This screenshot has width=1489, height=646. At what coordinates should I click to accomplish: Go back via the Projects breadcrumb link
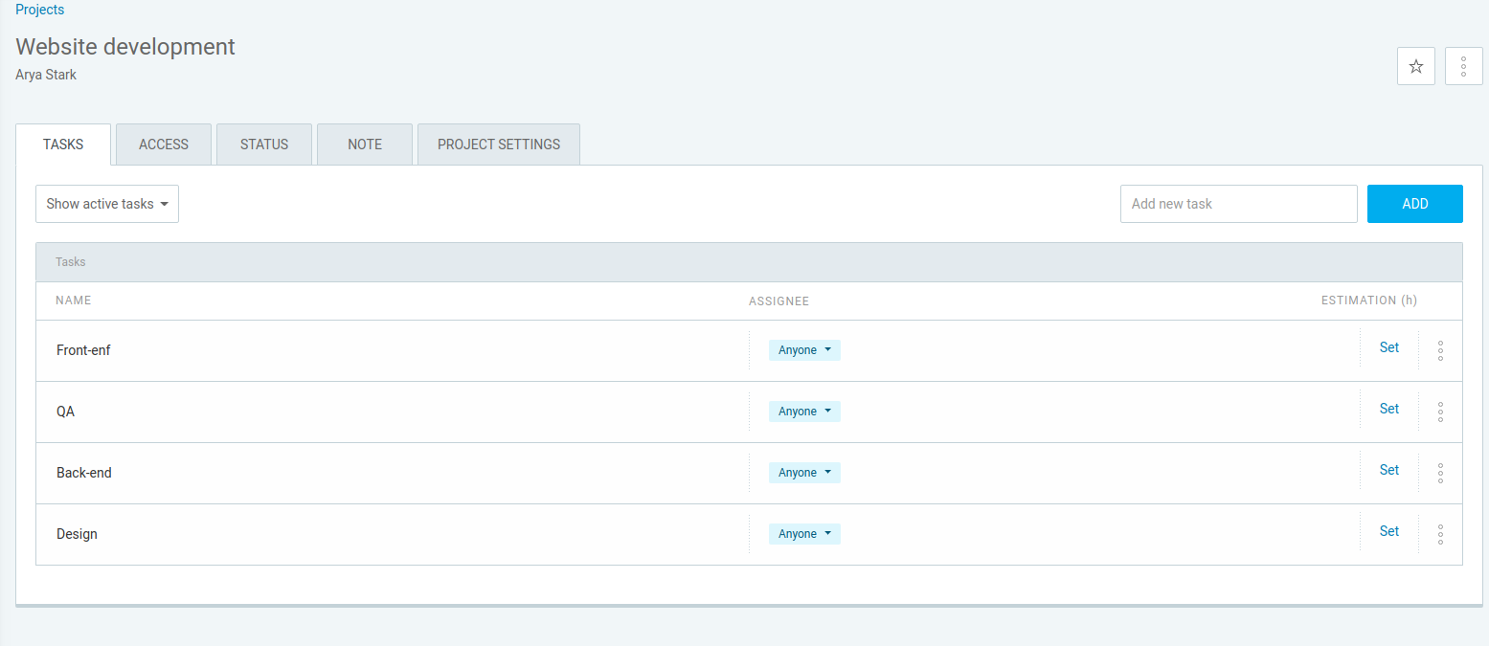click(x=40, y=10)
